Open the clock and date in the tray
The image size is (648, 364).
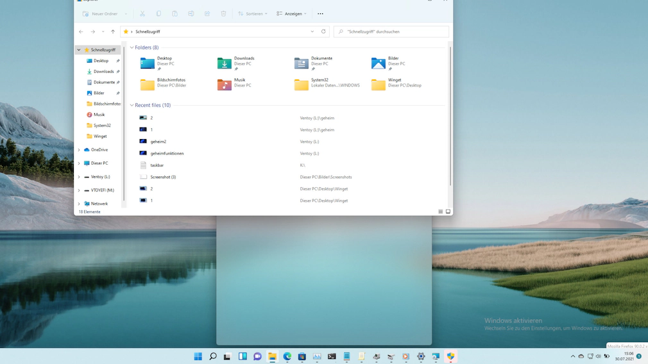pyautogui.click(x=624, y=356)
